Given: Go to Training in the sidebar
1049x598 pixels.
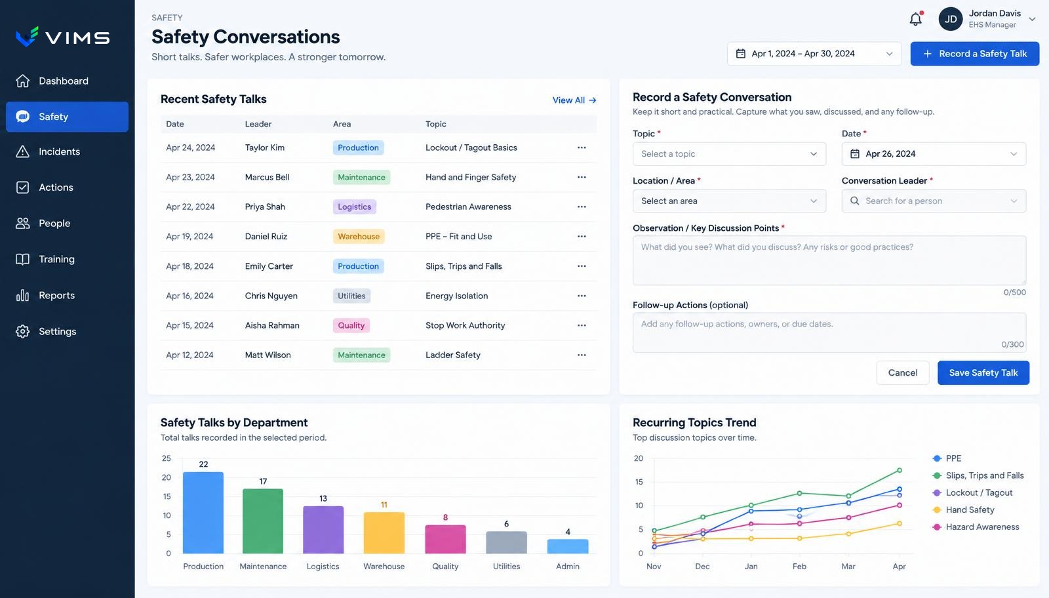Looking at the screenshot, I should point(67,259).
